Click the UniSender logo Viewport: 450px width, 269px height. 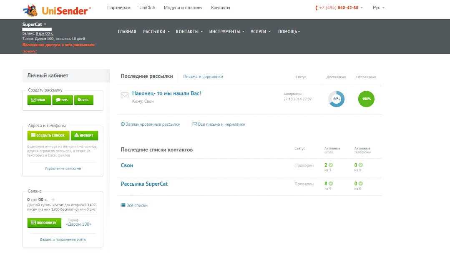56,9
